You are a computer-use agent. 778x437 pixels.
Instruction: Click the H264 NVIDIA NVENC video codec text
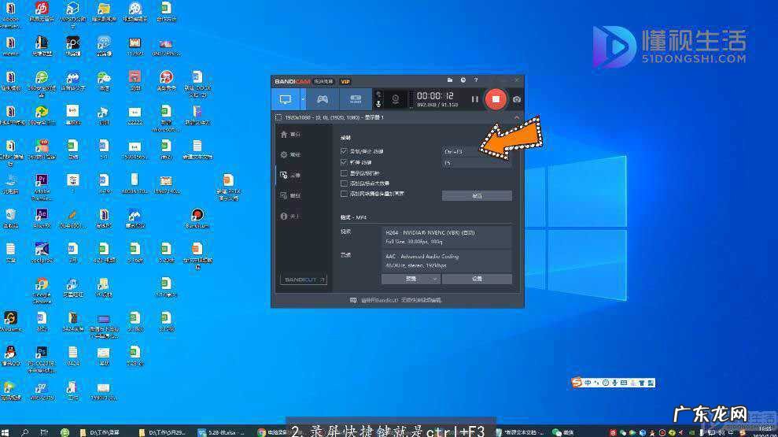(430, 232)
